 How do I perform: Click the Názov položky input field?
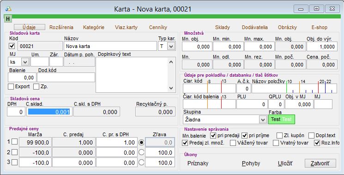coord(295,89)
